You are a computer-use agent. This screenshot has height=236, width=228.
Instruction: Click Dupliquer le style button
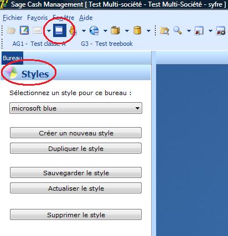(76, 148)
